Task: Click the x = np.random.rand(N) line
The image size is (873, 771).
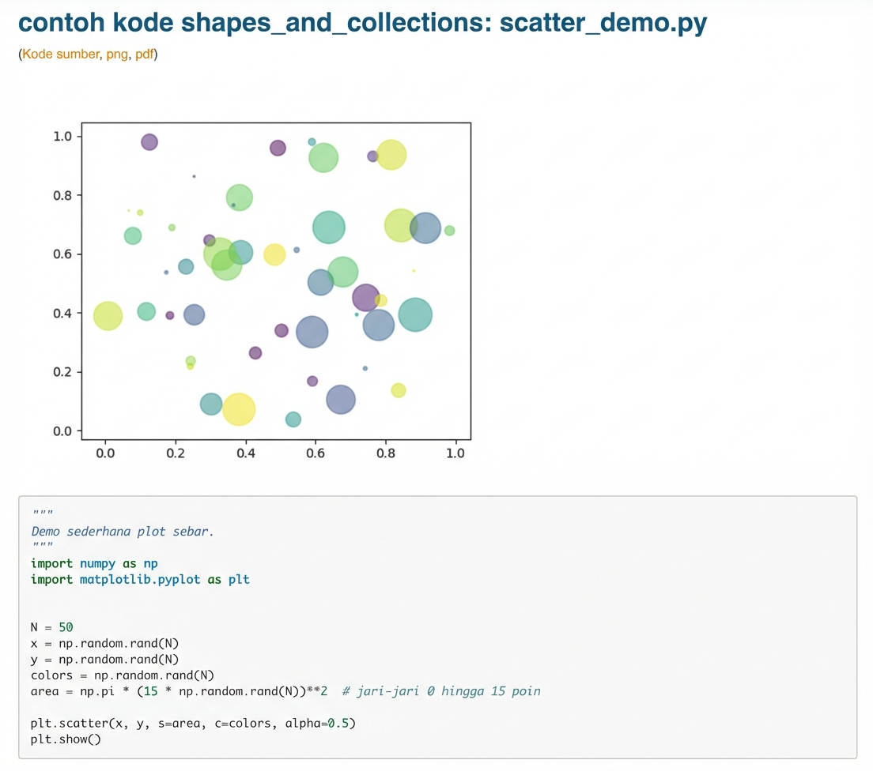Action: point(104,643)
